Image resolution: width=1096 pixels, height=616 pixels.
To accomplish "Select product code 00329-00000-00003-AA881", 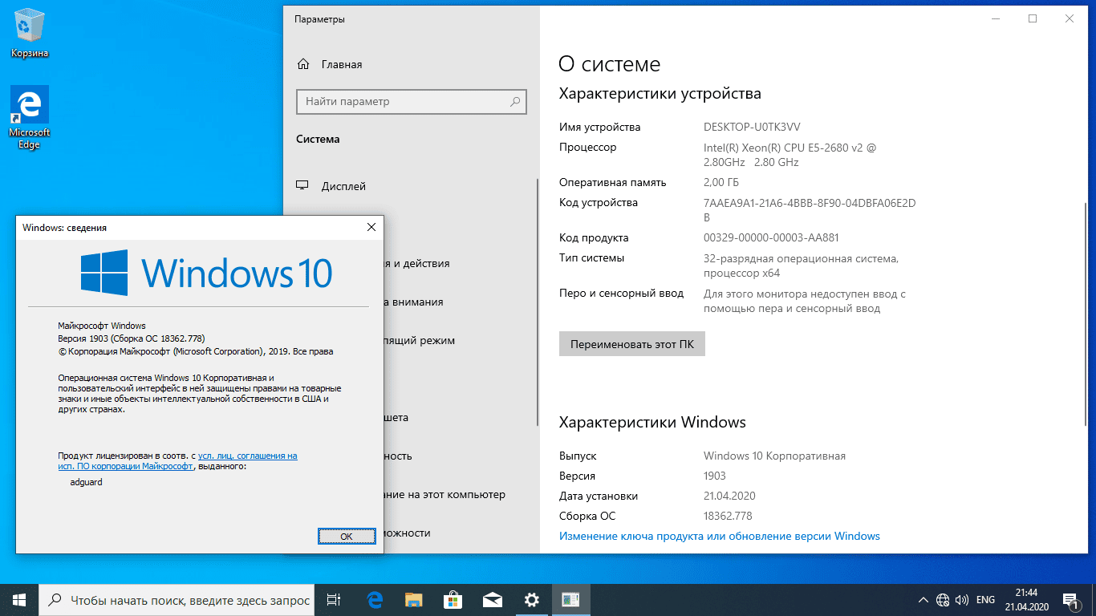I will pyautogui.click(x=771, y=237).
